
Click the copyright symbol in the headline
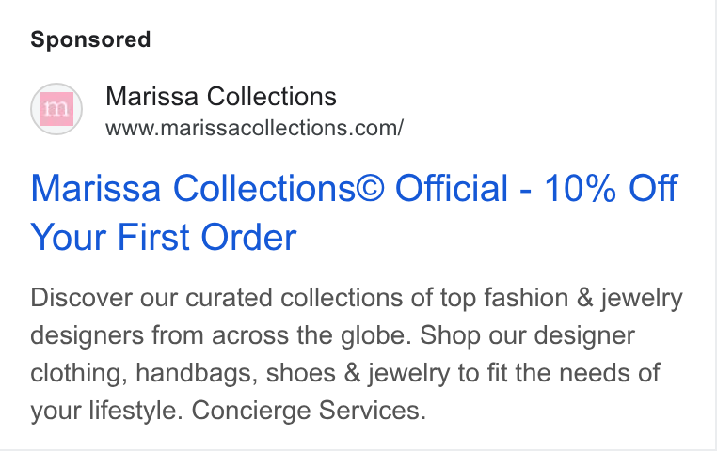pos(370,188)
